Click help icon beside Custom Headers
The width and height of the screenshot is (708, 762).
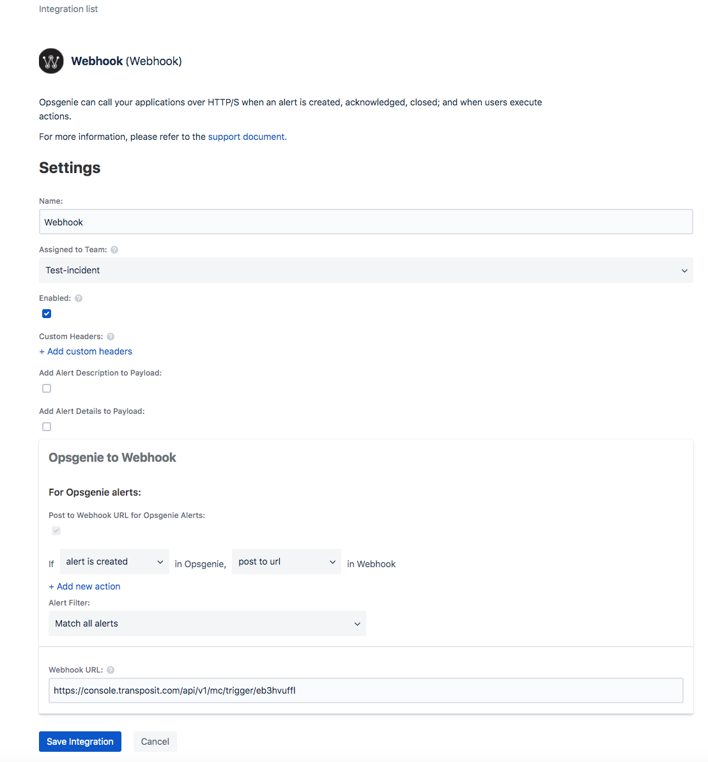click(x=111, y=337)
